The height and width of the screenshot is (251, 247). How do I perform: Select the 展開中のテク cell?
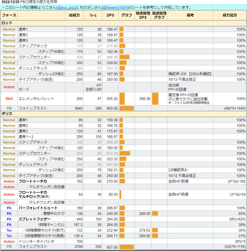[x=41, y=214]
